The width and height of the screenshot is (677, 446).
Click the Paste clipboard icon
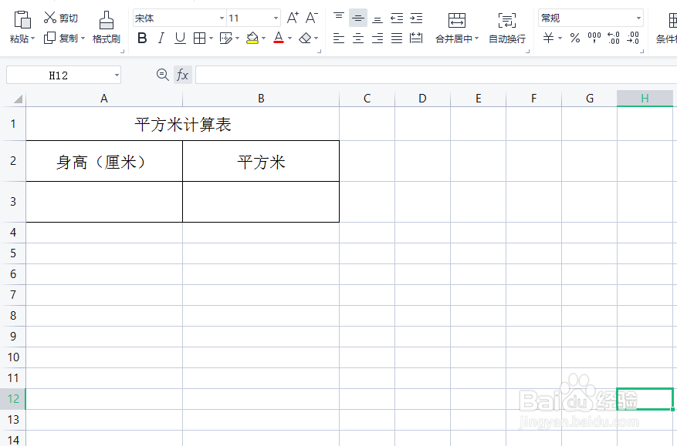pos(22,19)
